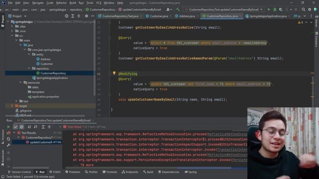Open the user account icon dropdown
Viewport: 319px width, 179px height.
coord(169,9)
